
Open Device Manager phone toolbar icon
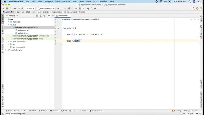coord(92,9)
